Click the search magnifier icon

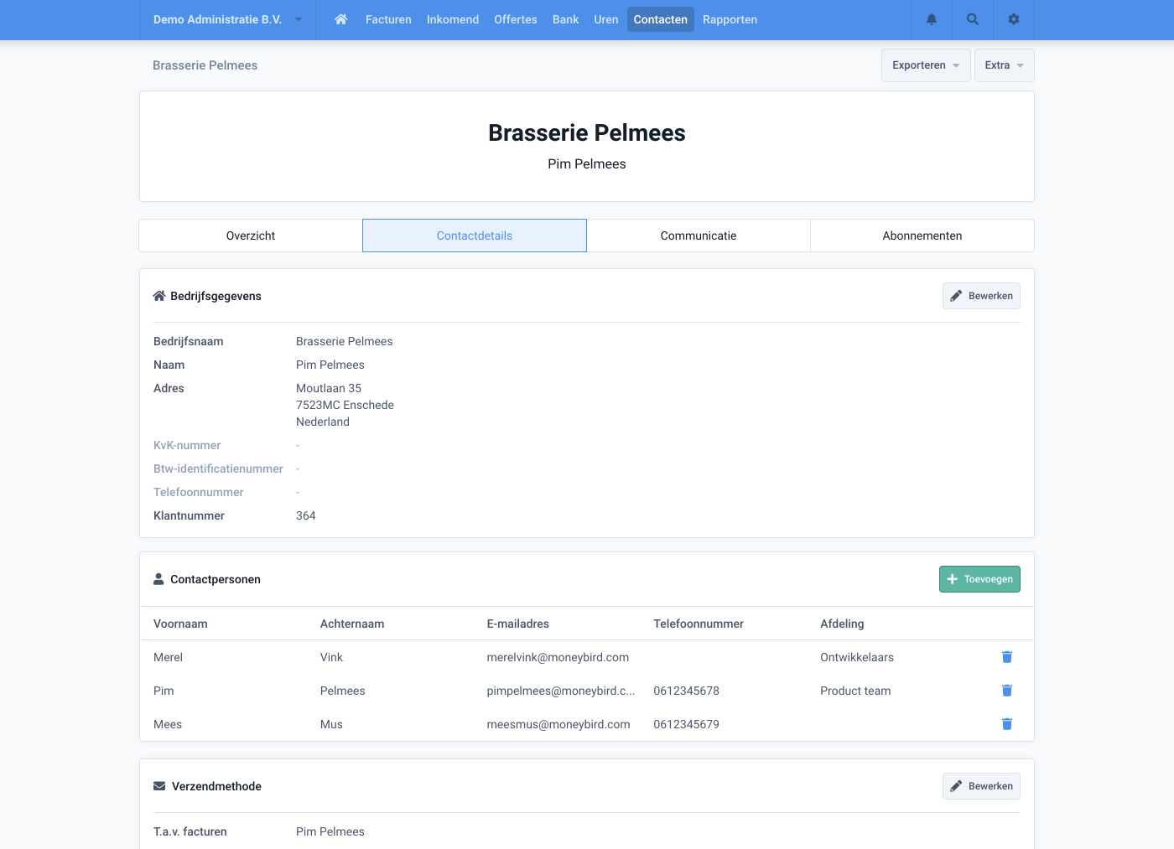click(973, 19)
